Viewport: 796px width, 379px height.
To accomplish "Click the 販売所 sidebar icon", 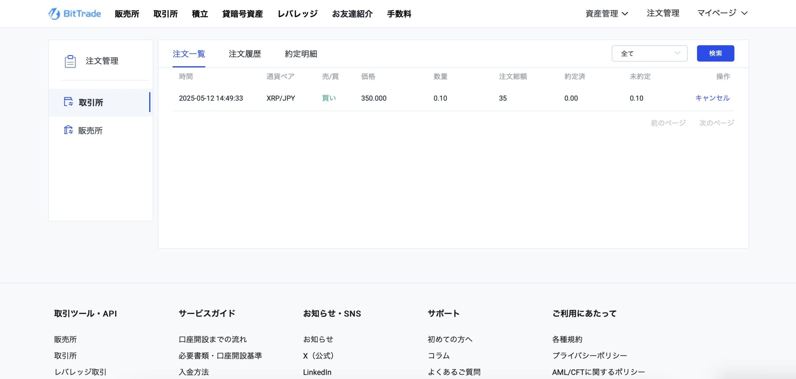I will [x=68, y=130].
